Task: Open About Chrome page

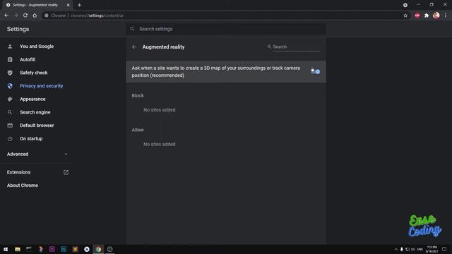Action: click(23, 186)
